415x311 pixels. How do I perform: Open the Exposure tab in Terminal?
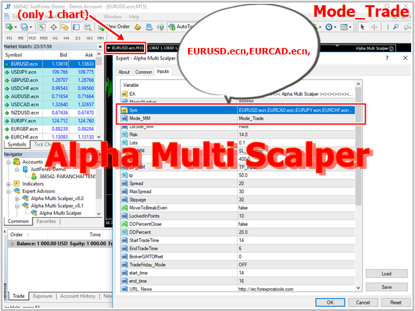[x=43, y=296]
